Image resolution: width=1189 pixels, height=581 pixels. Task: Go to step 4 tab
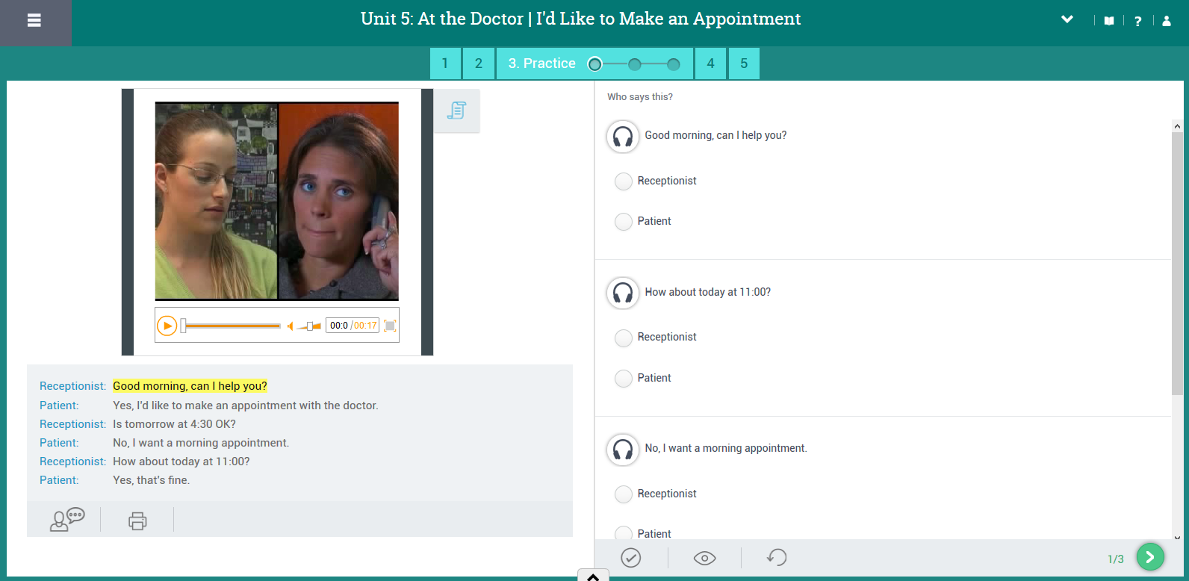point(710,63)
